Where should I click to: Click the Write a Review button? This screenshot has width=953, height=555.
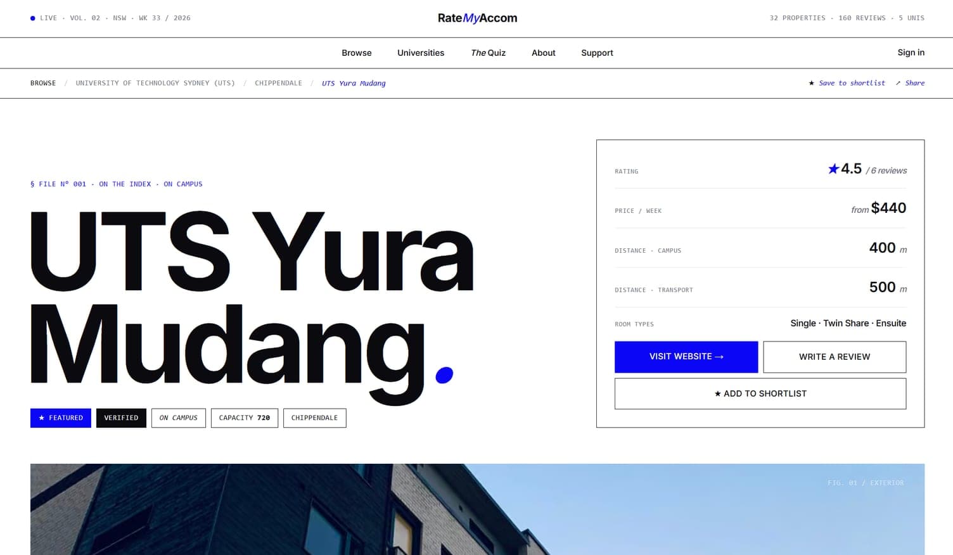pyautogui.click(x=835, y=357)
